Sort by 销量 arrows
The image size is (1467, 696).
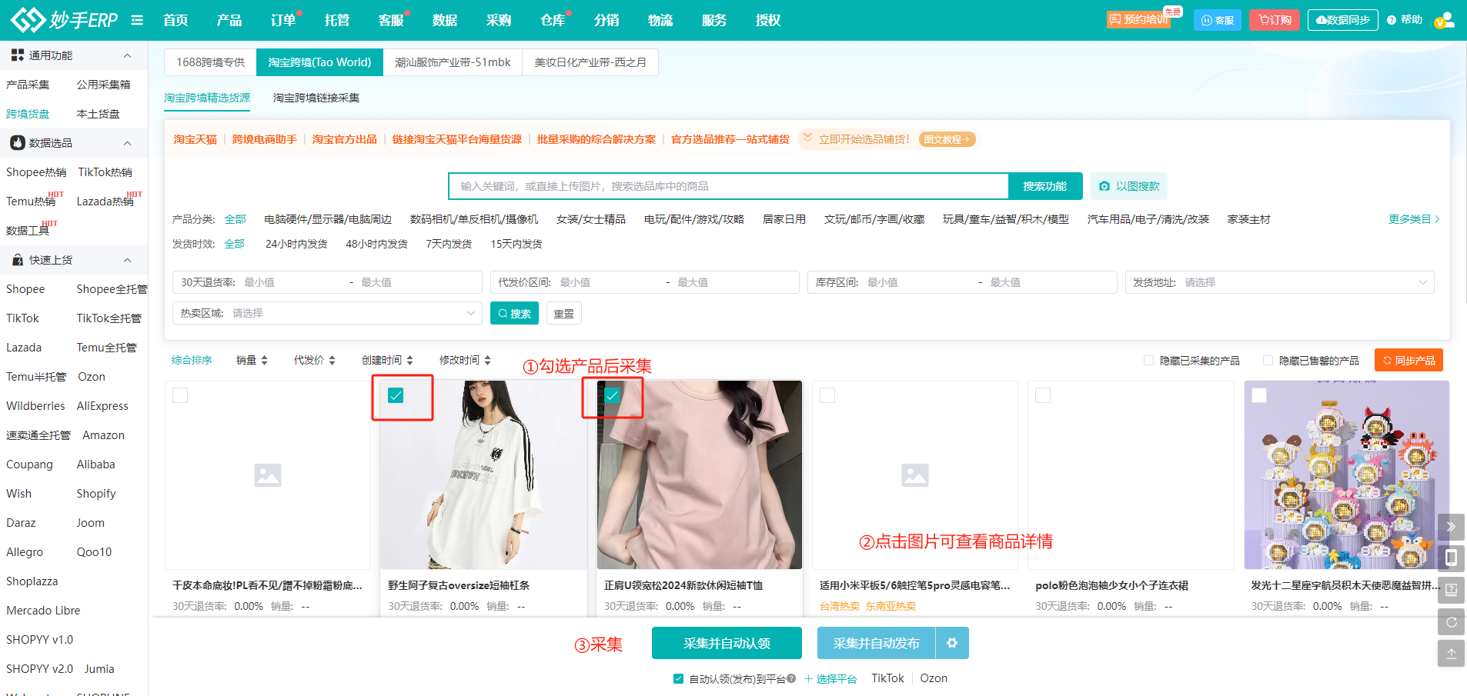[264, 360]
